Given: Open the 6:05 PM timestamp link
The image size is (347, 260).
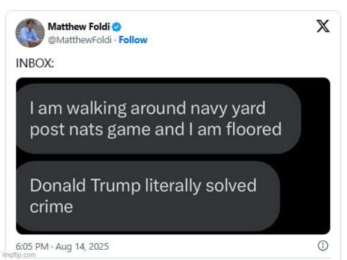Looking at the screenshot, I should 32,247.
